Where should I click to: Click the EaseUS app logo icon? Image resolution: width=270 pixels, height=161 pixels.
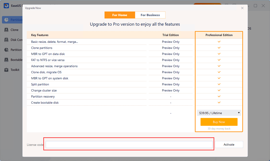(x=6, y=6)
